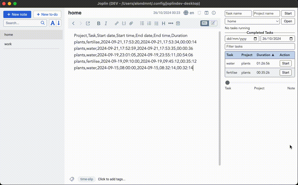298x185 pixels.
Task: Show note properties info icon
Action: point(214,13)
